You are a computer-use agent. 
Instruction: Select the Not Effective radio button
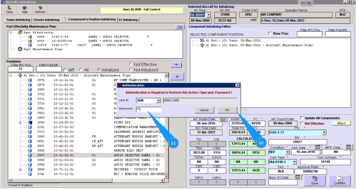pos(131,64)
